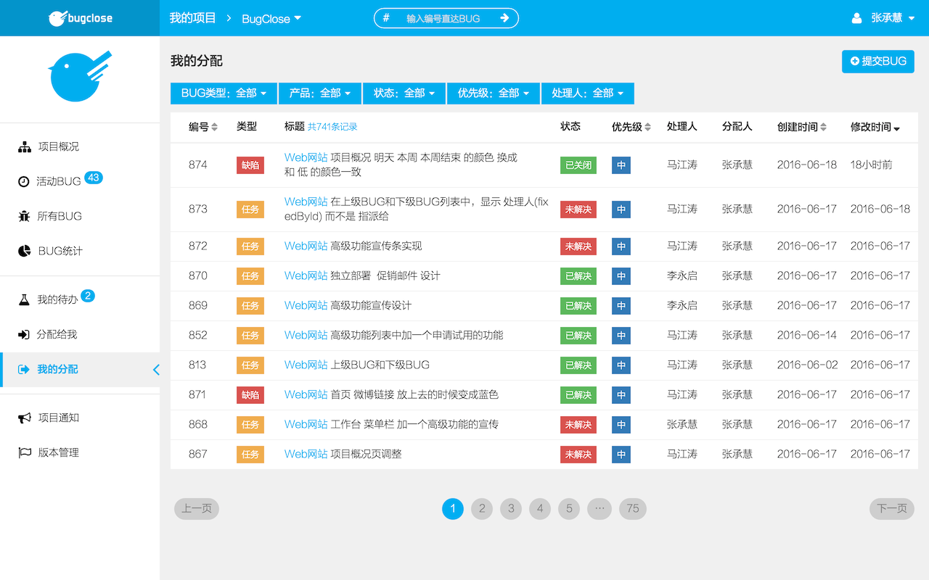Open bug 872 title 高级功能宣传条实现
Screen dimensions: 929x580
click(376, 246)
